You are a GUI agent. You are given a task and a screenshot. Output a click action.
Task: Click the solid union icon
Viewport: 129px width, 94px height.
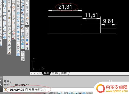(18, 32)
